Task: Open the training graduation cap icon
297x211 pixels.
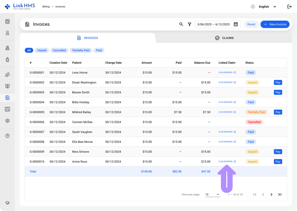Action: [7, 203]
